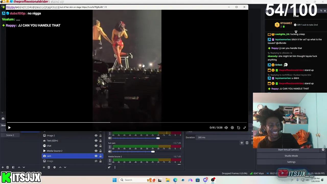Select the chat browser source
This screenshot has width=327, height=184.
[72, 146]
